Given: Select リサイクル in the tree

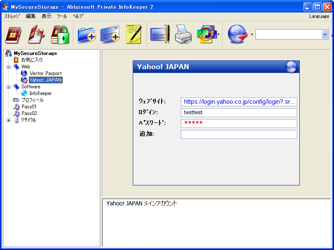Looking at the screenshot, I should pos(28,120).
